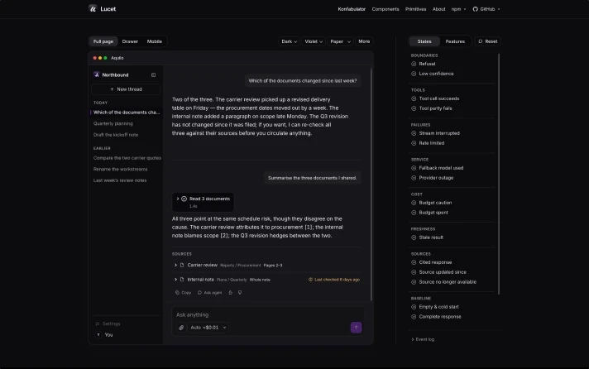The width and height of the screenshot is (589, 369).
Task: Select the Empty & cold start state
Action: coord(435,307)
